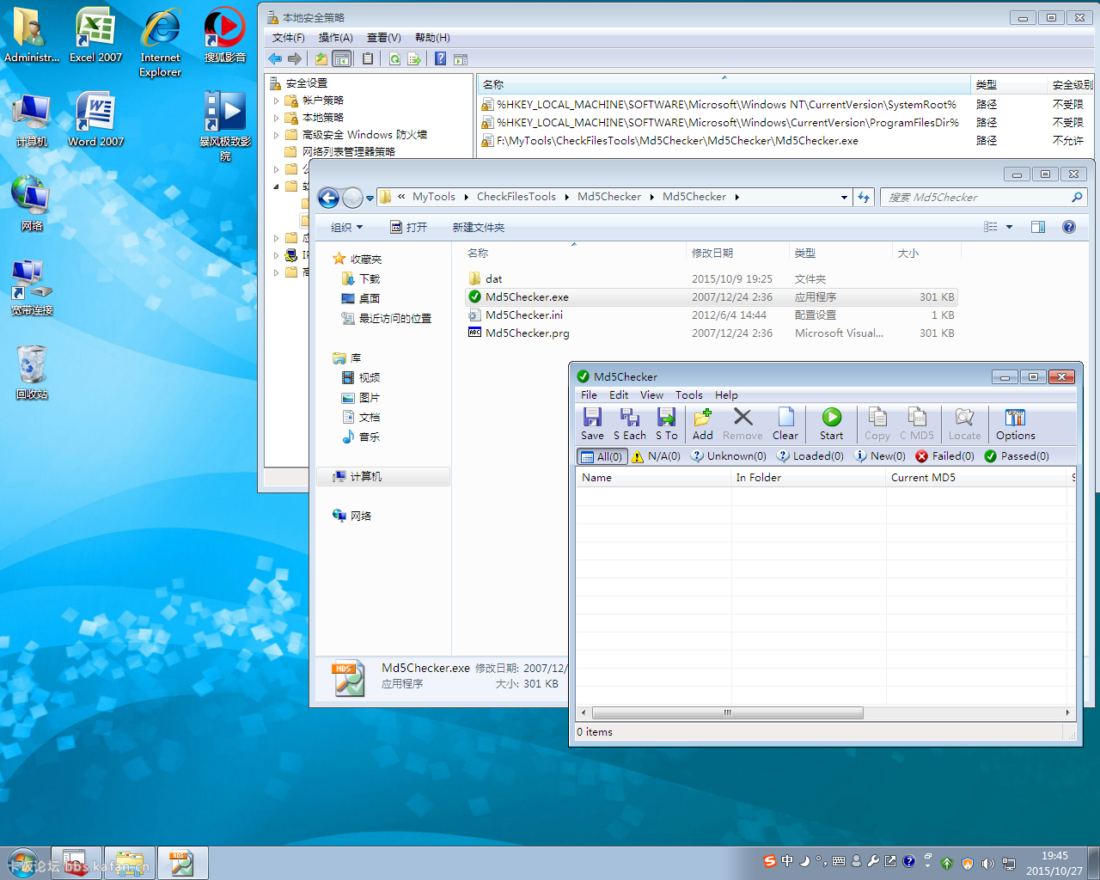Click the blue help icon in security policy toolbar
Screen dimensions: 1100x880
440,58
